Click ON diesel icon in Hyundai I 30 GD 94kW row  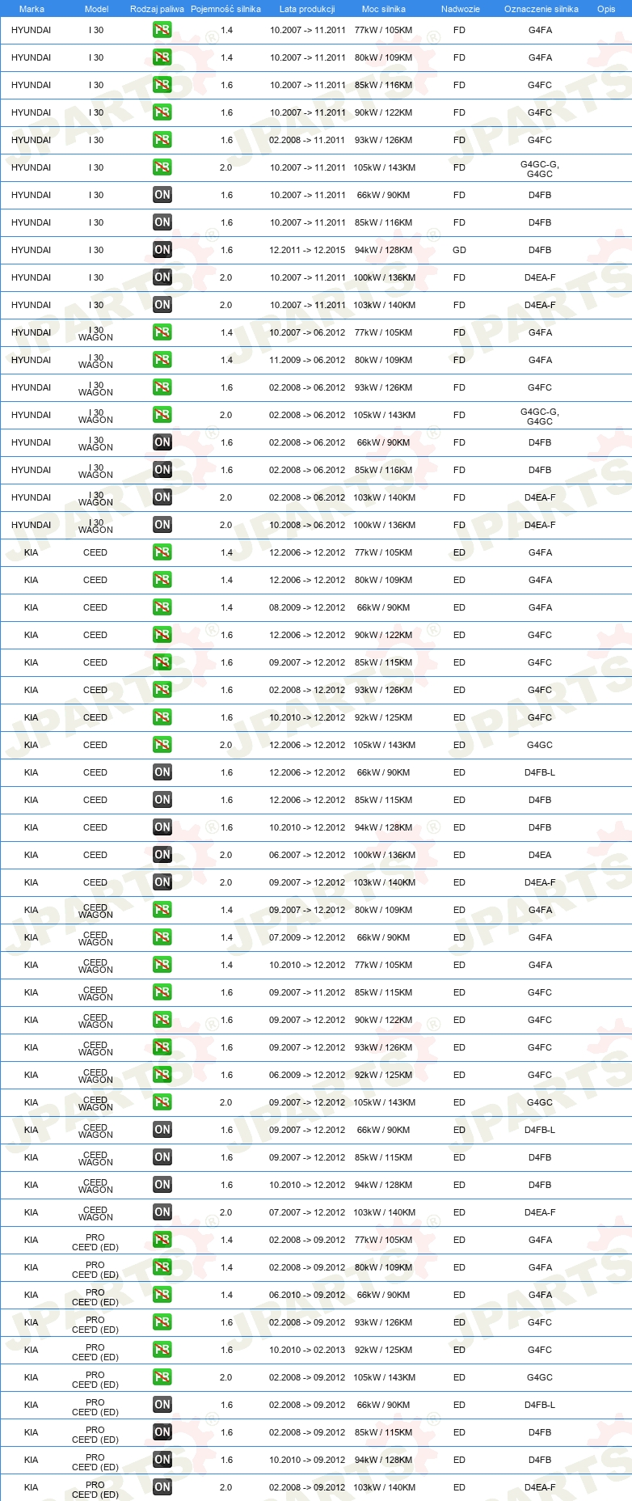point(162,250)
